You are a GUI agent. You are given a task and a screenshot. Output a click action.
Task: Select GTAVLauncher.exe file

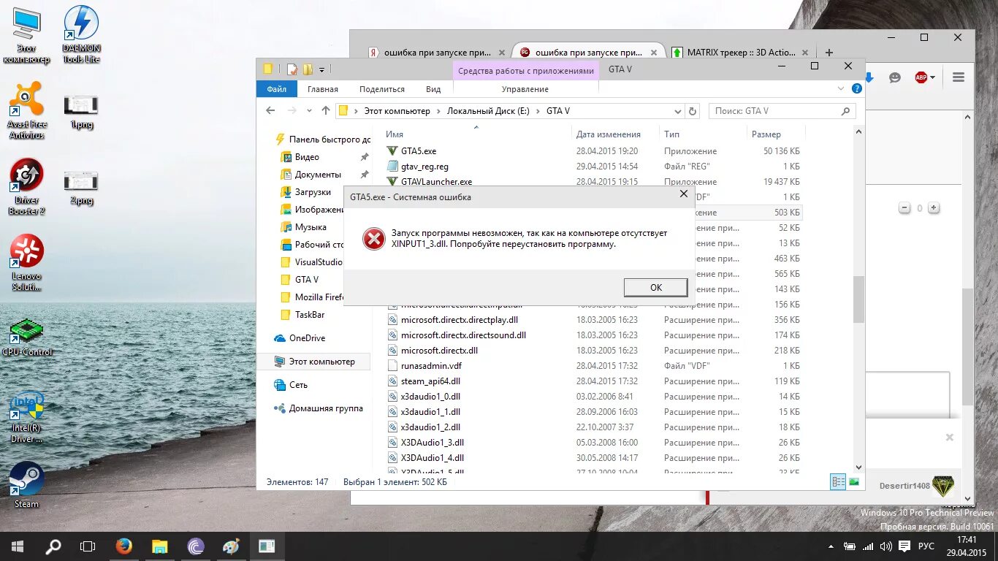[436, 182]
